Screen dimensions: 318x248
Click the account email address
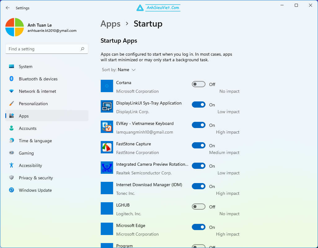52,31
